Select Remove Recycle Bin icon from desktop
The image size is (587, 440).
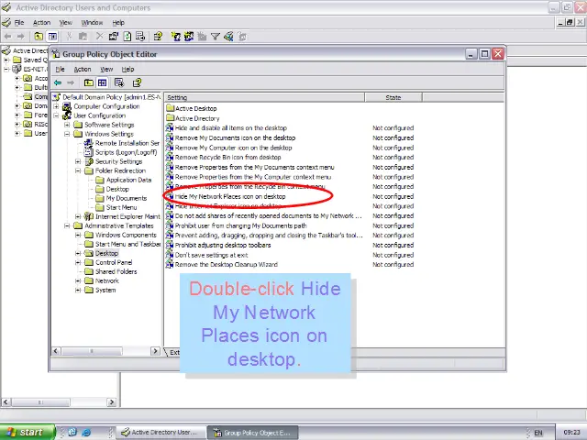click(x=227, y=157)
